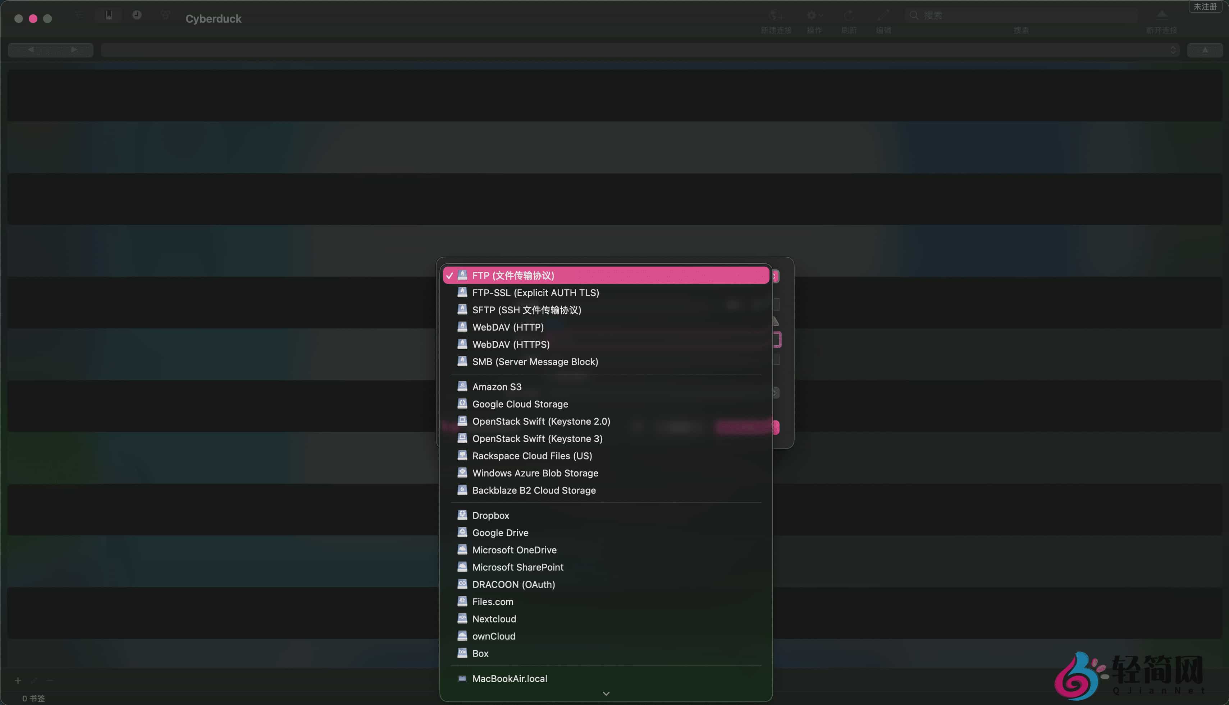Click the down chevron to scroll protocol list

(605, 694)
